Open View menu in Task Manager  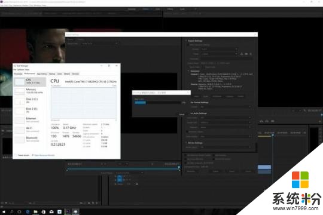pos(27,70)
